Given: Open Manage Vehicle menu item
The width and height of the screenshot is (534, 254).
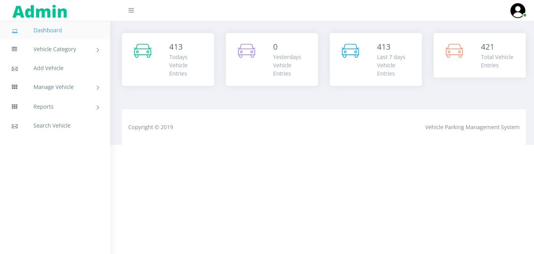Looking at the screenshot, I should (54, 87).
